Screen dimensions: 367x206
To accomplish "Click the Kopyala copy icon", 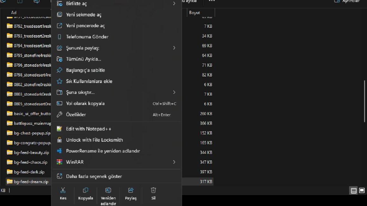I will (85, 190).
